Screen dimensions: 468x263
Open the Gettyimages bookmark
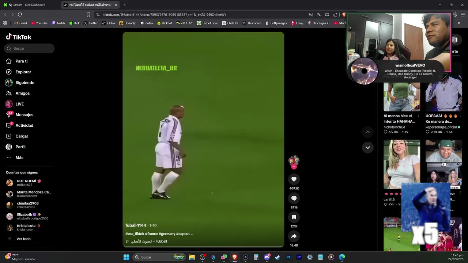[276, 23]
